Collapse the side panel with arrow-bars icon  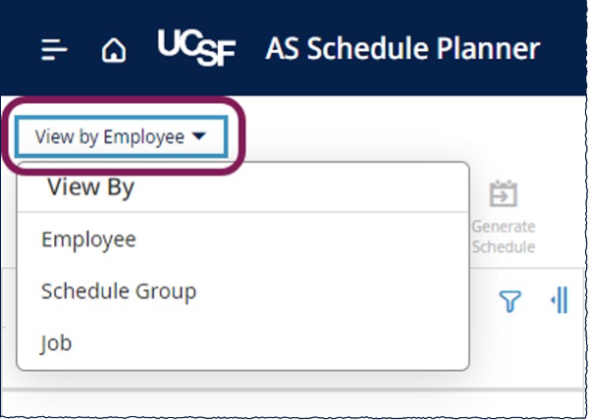560,300
